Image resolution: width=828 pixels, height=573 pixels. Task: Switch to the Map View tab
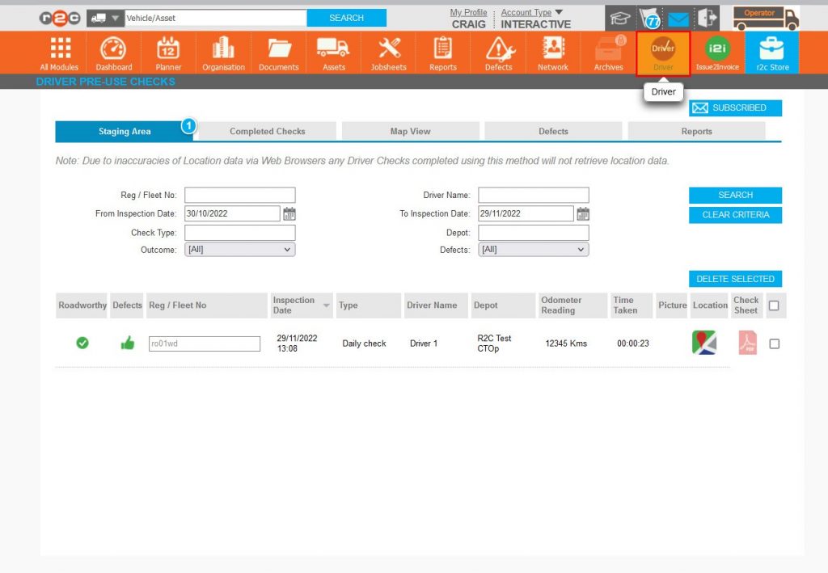[x=409, y=130]
